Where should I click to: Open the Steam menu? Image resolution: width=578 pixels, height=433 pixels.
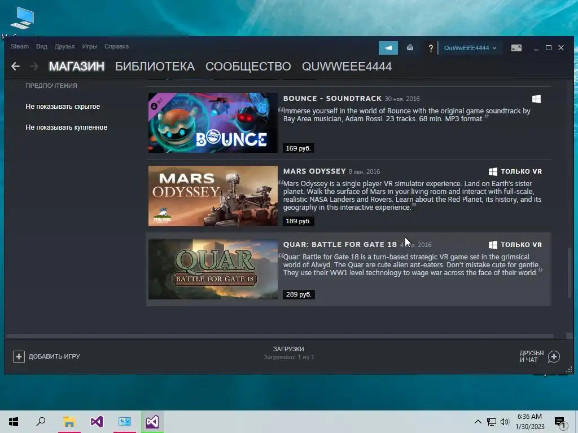[20, 46]
